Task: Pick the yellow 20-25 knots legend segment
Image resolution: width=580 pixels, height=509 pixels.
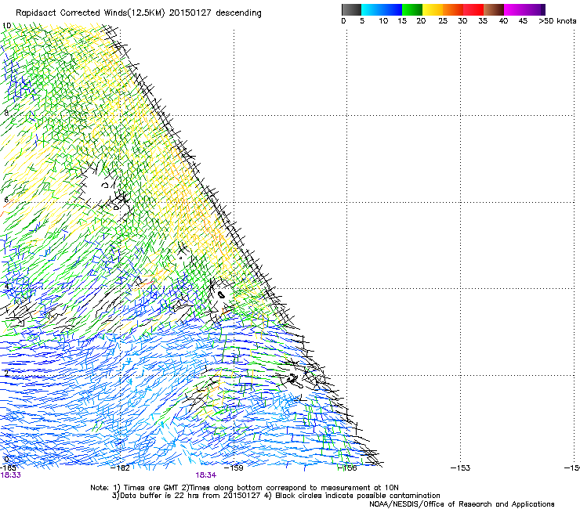Action: coord(433,9)
